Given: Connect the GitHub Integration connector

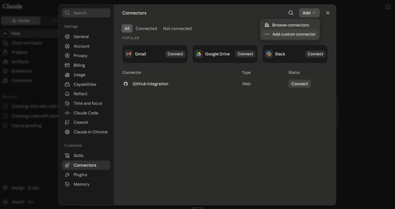Looking at the screenshot, I should pyautogui.click(x=300, y=84).
